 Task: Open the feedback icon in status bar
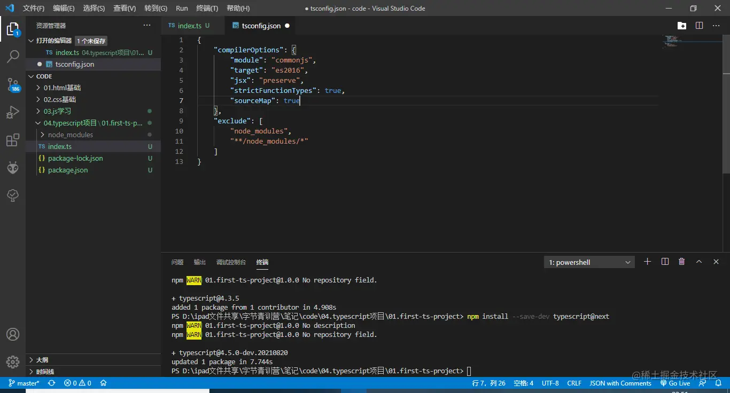coord(702,383)
